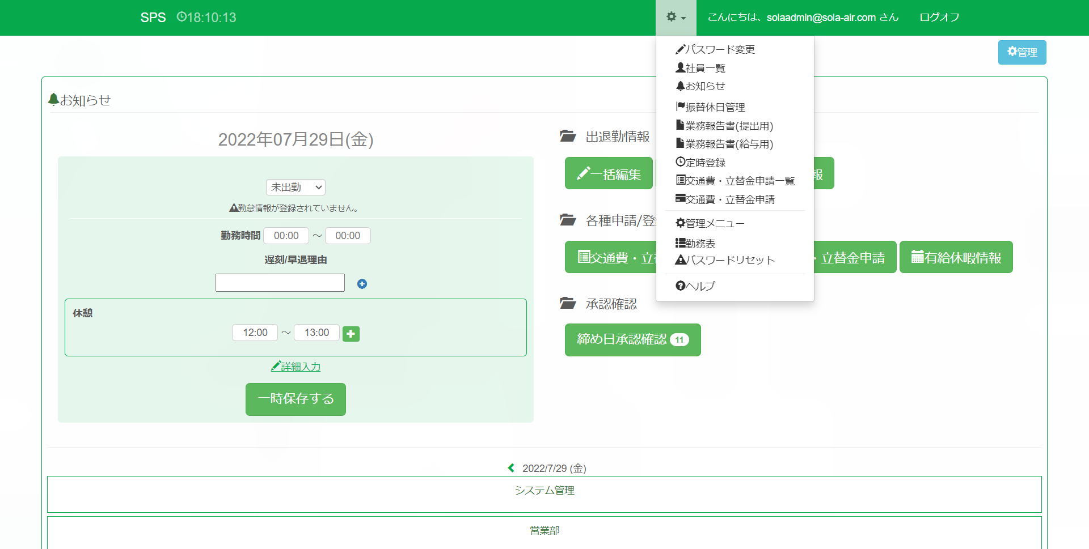Viewport: 1089px width, 549px height.
Task: Open 社員一覧 from the dropdown menu
Action: (x=701, y=68)
